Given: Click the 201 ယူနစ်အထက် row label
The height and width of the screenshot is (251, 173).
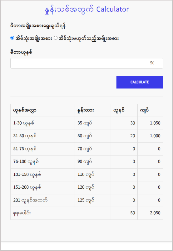Looking at the screenshot, I should point(30,200).
